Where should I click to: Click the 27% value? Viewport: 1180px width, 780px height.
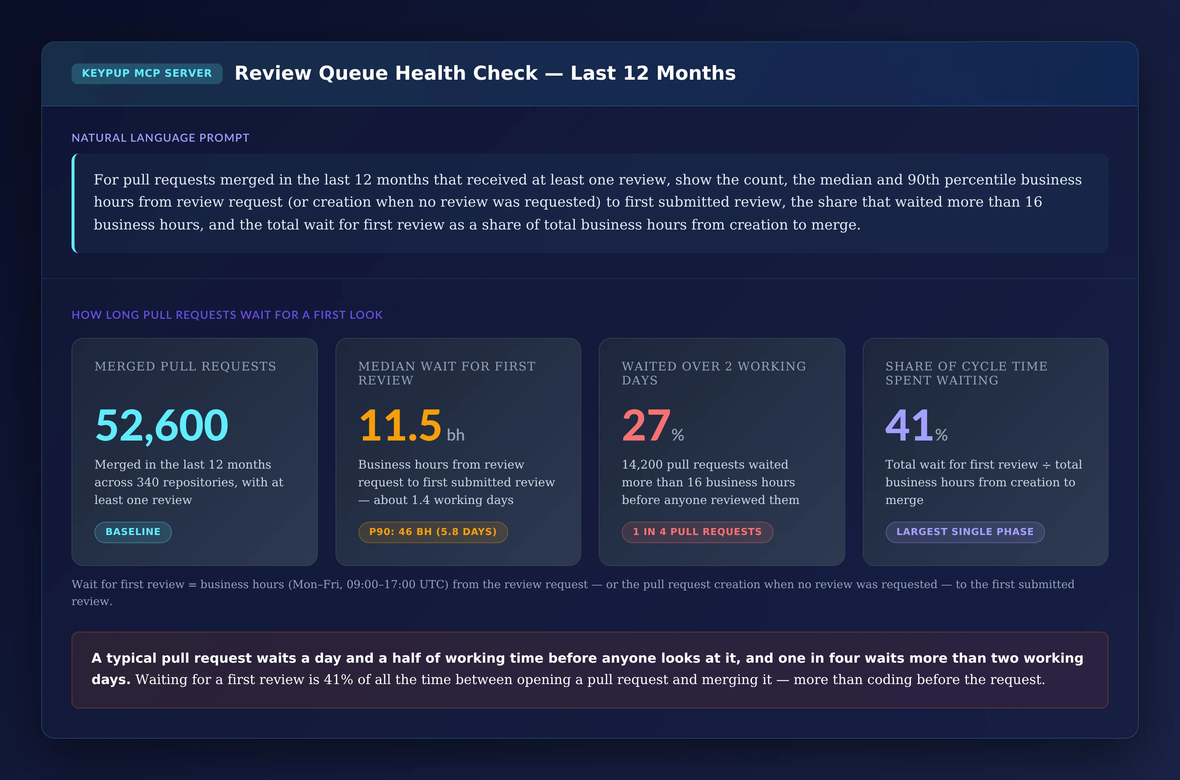click(653, 425)
